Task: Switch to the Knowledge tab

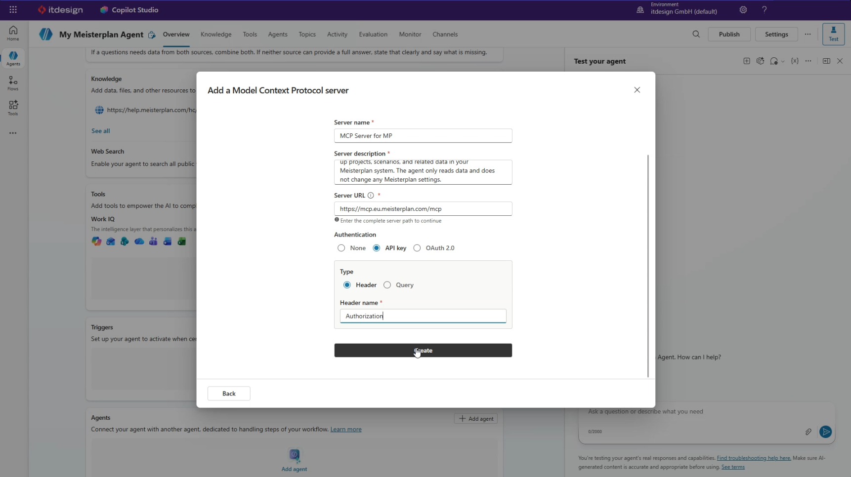Action: coord(216,34)
